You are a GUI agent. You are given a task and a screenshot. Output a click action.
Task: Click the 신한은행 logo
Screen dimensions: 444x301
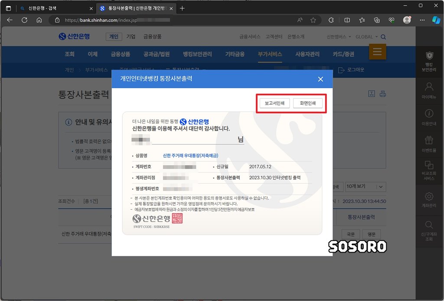click(74, 36)
